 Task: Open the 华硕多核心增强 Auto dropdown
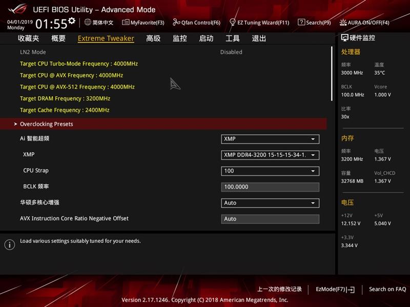[x=270, y=203]
